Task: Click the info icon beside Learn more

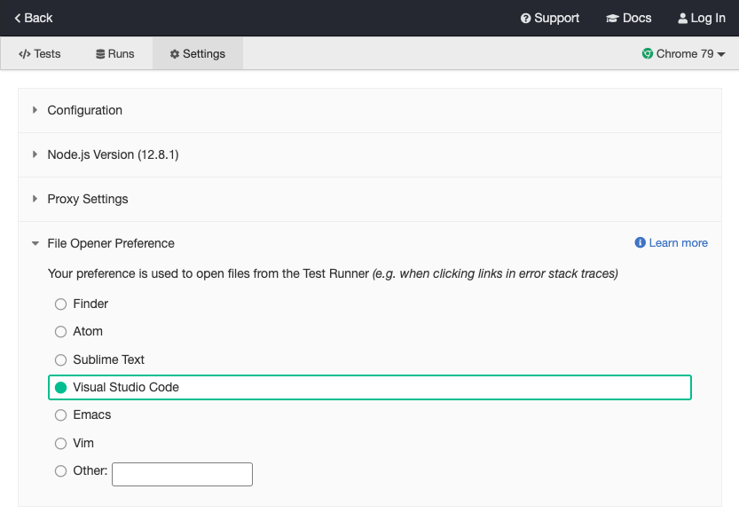Action: [x=640, y=242]
